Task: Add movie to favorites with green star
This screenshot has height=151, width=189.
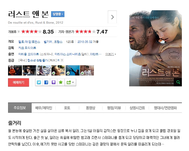Action: pos(61,82)
